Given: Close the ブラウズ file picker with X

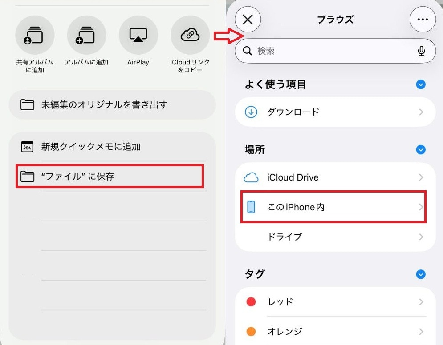Looking at the screenshot, I should 248,19.
